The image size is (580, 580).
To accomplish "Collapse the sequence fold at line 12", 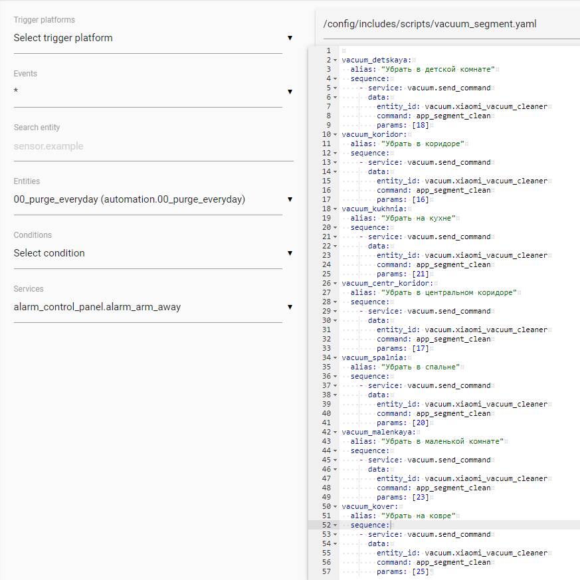I will pos(335,153).
